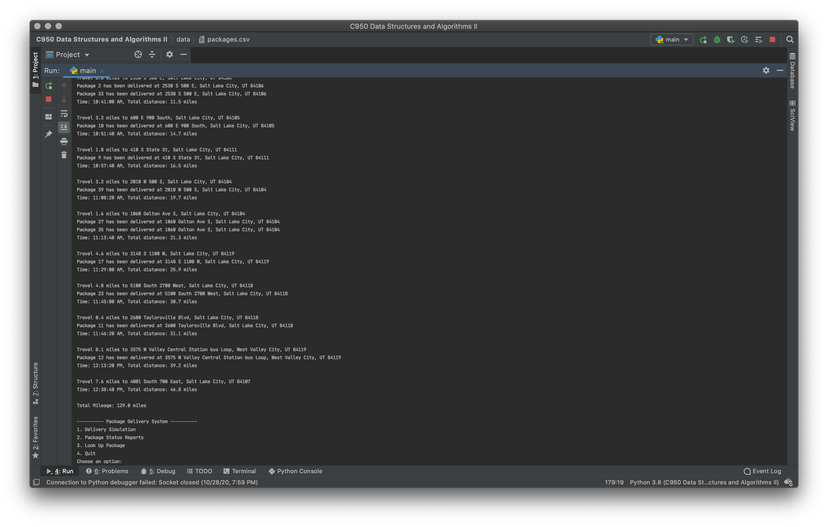The image size is (828, 527).
Task: Clear all console output with trash icon
Action: pos(64,155)
